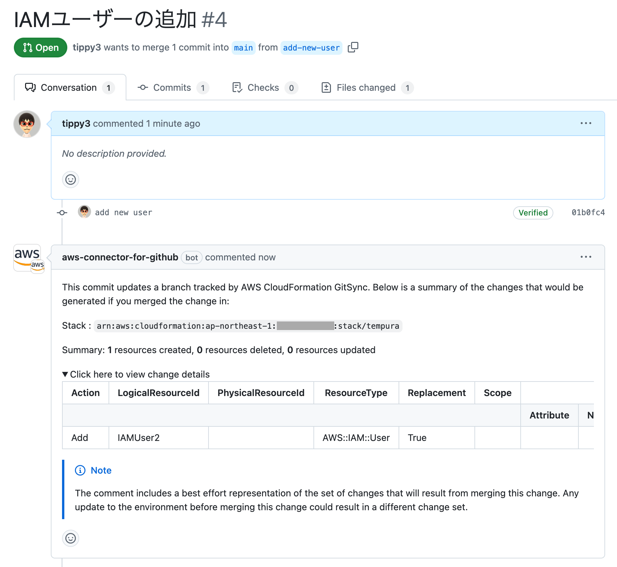Click the Note info icon

80,470
